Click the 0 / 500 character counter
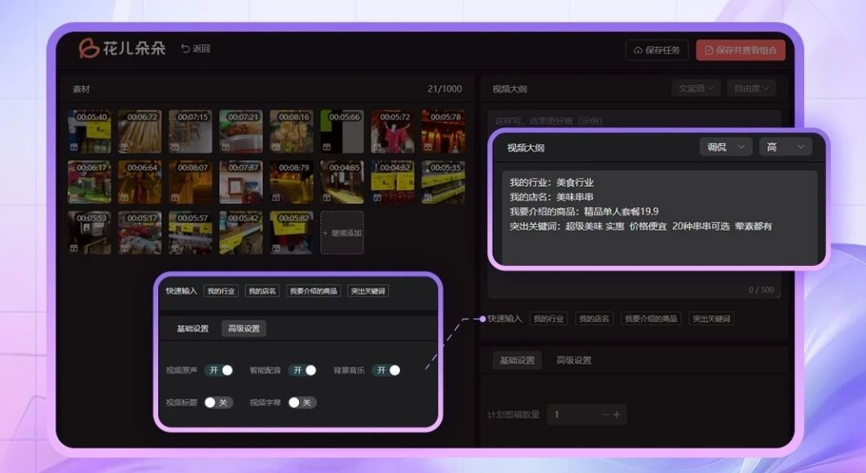This screenshot has height=473, width=866. click(761, 290)
